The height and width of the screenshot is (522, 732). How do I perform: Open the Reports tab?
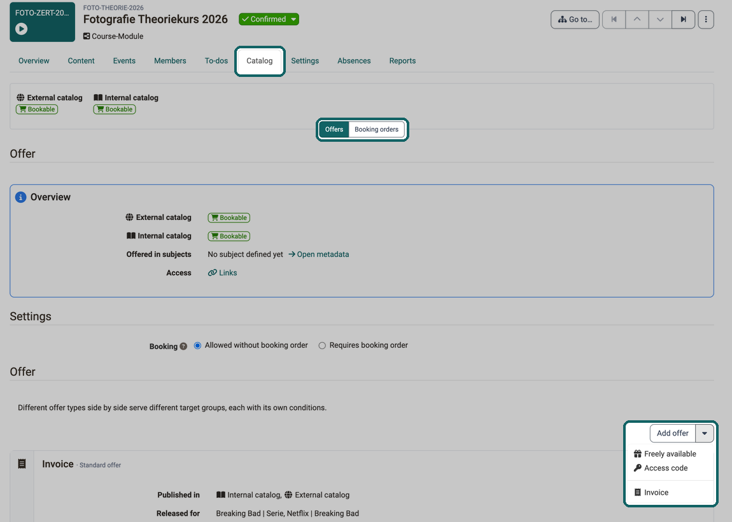point(402,61)
